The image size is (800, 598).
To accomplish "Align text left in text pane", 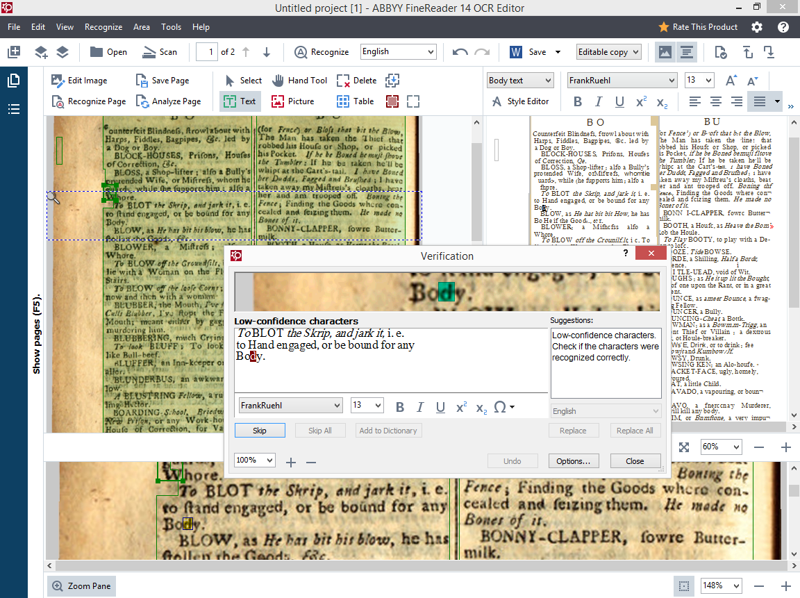I will pyautogui.click(x=695, y=101).
